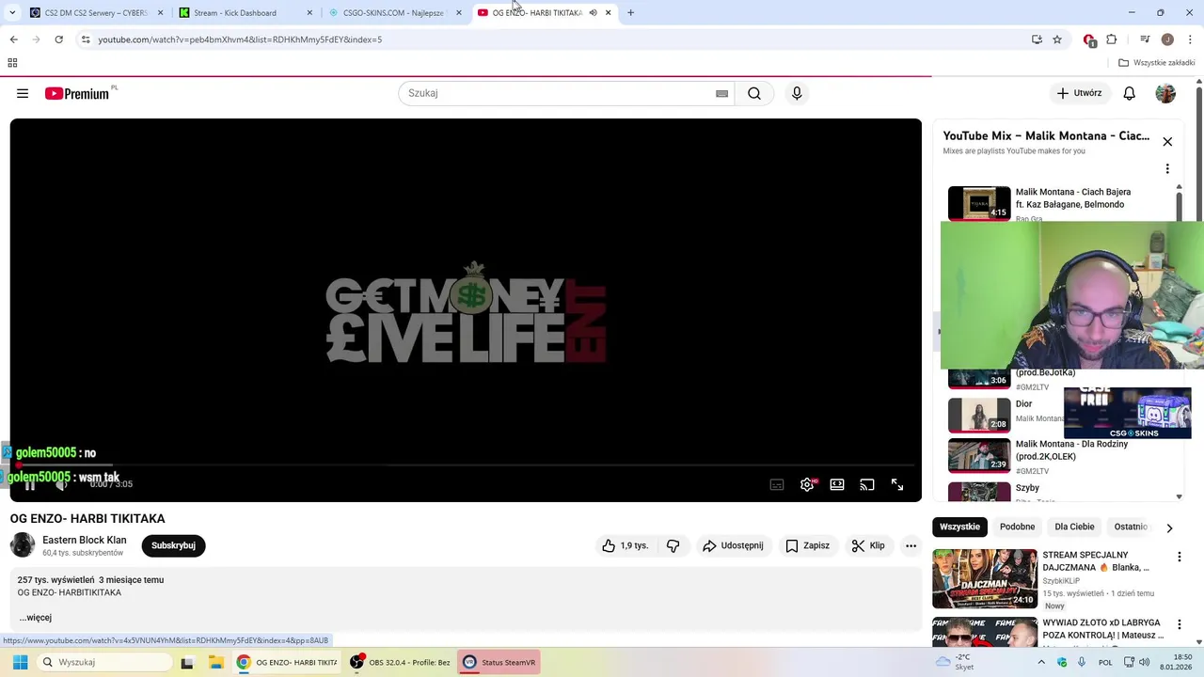Viewport: 1204px width, 677px height.
Task: Open YouTube Mix playlist options menu
Action: pyautogui.click(x=1167, y=169)
